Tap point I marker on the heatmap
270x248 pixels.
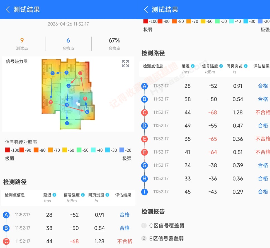[67, 123]
